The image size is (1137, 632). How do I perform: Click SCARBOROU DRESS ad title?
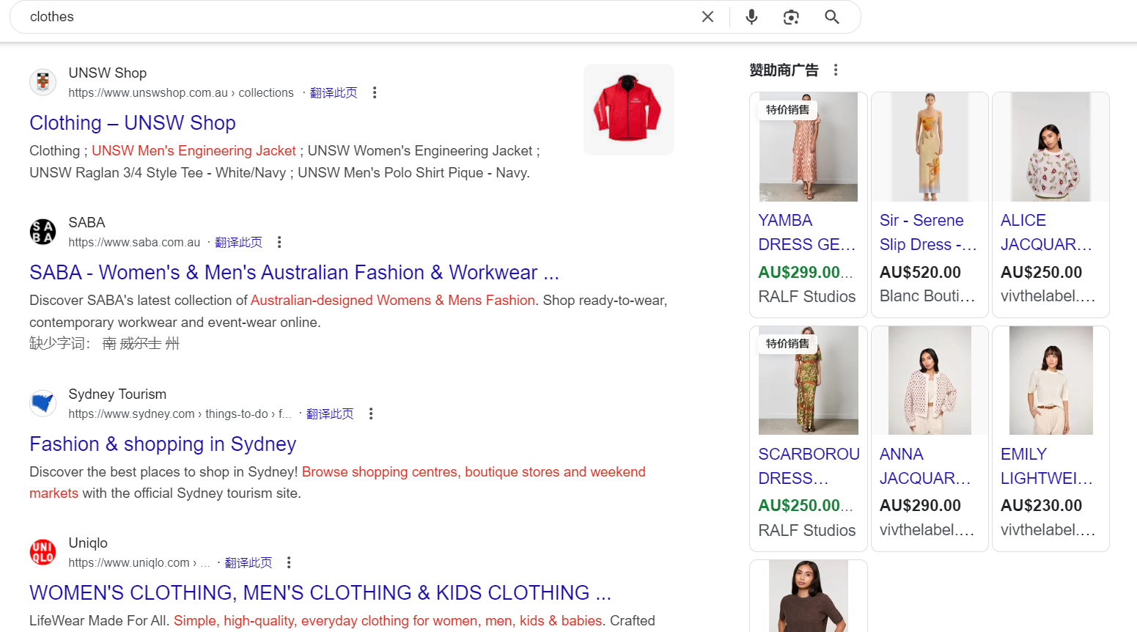pos(809,466)
